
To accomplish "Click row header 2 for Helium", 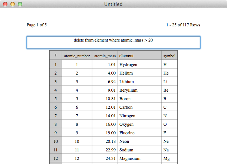I will tap(56, 73).
